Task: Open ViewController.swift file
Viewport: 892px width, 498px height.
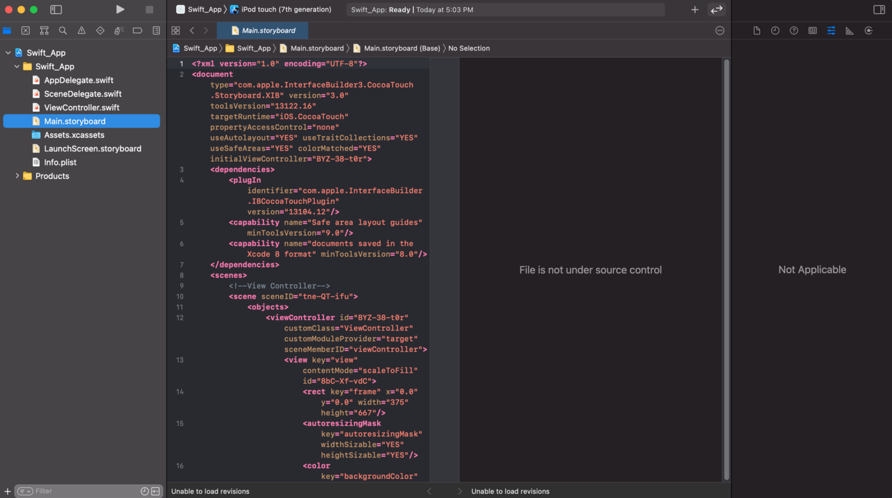Action: pos(81,107)
